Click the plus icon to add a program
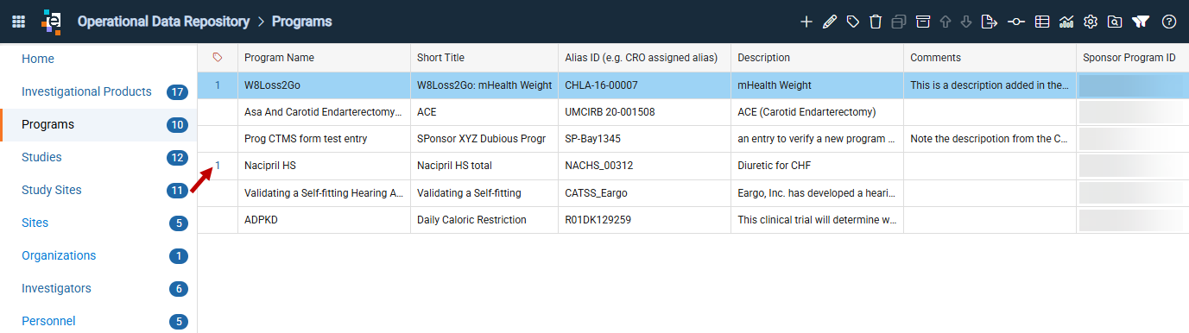 [x=806, y=22]
